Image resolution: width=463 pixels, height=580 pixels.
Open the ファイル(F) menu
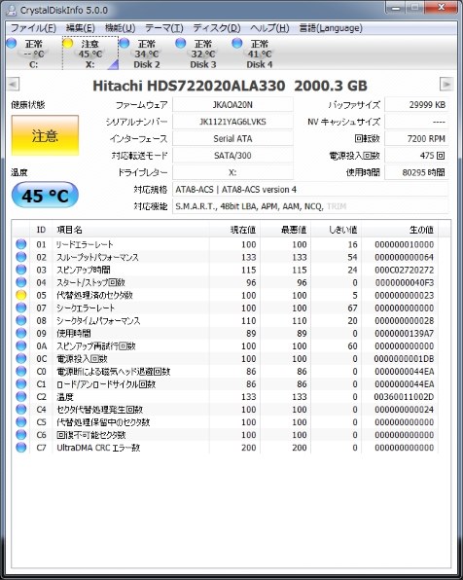[33, 28]
